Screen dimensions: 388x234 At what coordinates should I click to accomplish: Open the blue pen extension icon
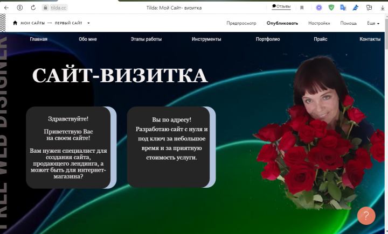click(x=356, y=8)
